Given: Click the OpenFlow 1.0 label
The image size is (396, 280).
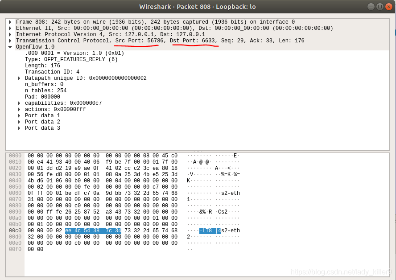Looking at the screenshot, I should 35,47.
